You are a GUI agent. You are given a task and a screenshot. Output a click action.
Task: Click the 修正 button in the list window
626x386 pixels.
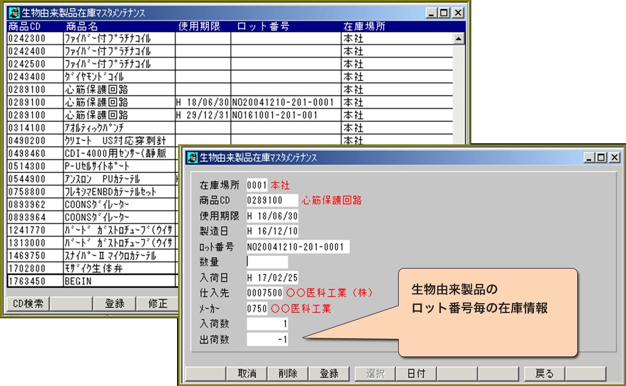tap(157, 304)
